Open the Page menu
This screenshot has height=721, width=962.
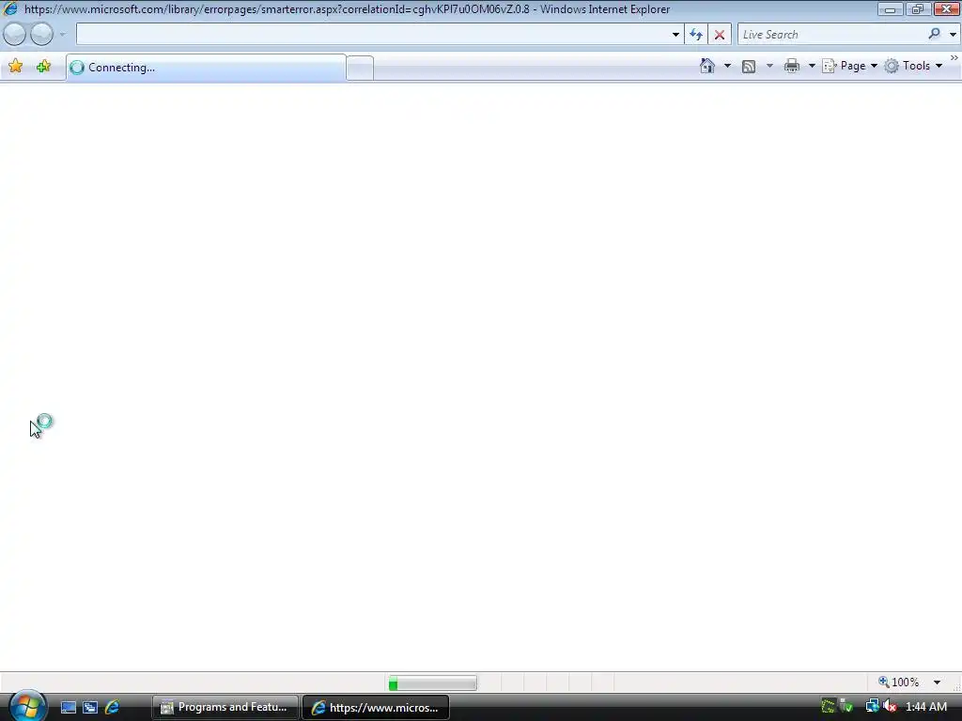pos(849,66)
